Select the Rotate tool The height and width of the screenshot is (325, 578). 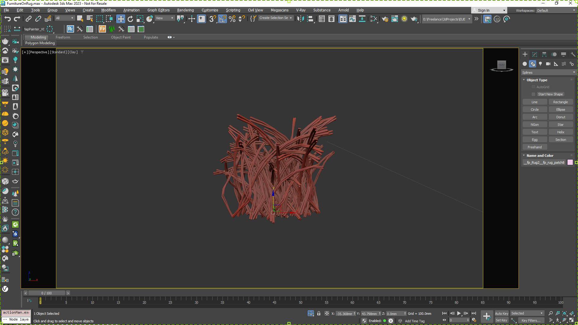[130, 19]
